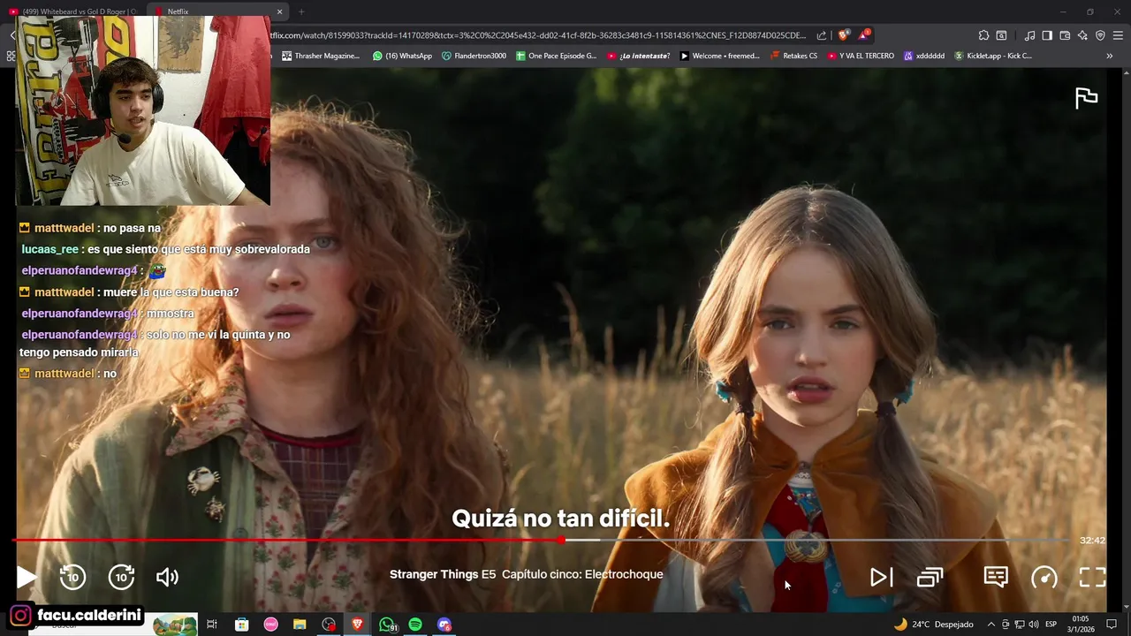Image resolution: width=1131 pixels, height=636 pixels.
Task: Open system volume speaker icon
Action: 1033,625
